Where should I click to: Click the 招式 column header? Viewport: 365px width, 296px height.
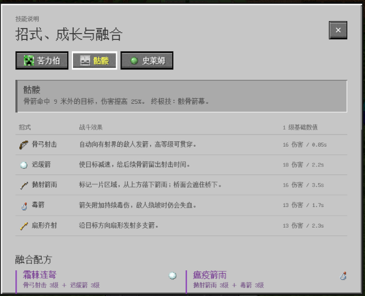point(25,127)
